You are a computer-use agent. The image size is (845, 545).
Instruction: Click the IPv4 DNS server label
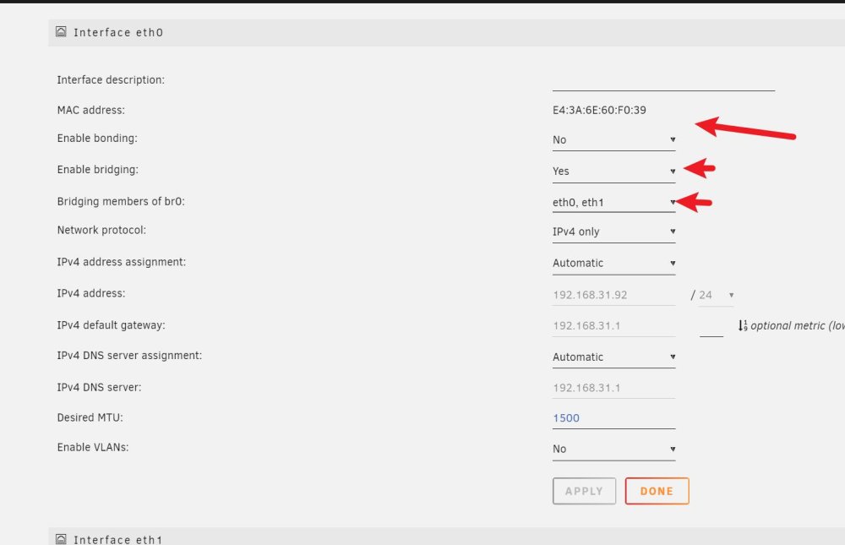[x=99, y=387]
